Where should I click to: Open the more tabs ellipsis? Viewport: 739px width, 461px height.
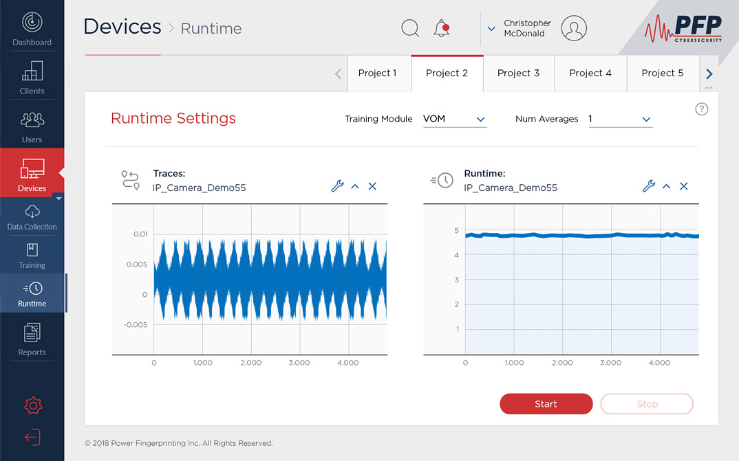[x=709, y=88]
